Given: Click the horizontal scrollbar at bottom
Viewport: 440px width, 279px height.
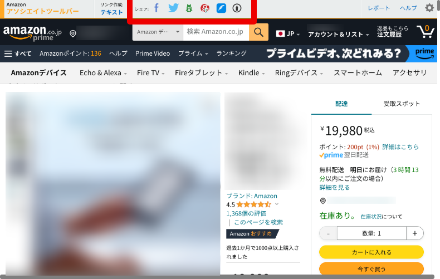Looking at the screenshot, I should point(217,277).
